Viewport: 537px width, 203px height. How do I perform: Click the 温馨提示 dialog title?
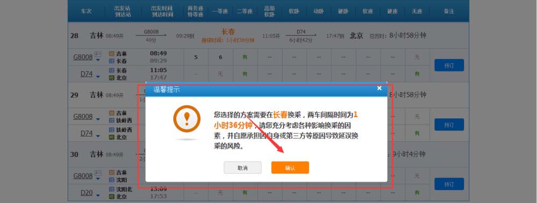[166, 90]
